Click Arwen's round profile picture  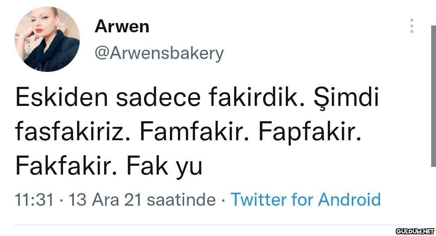click(x=47, y=39)
